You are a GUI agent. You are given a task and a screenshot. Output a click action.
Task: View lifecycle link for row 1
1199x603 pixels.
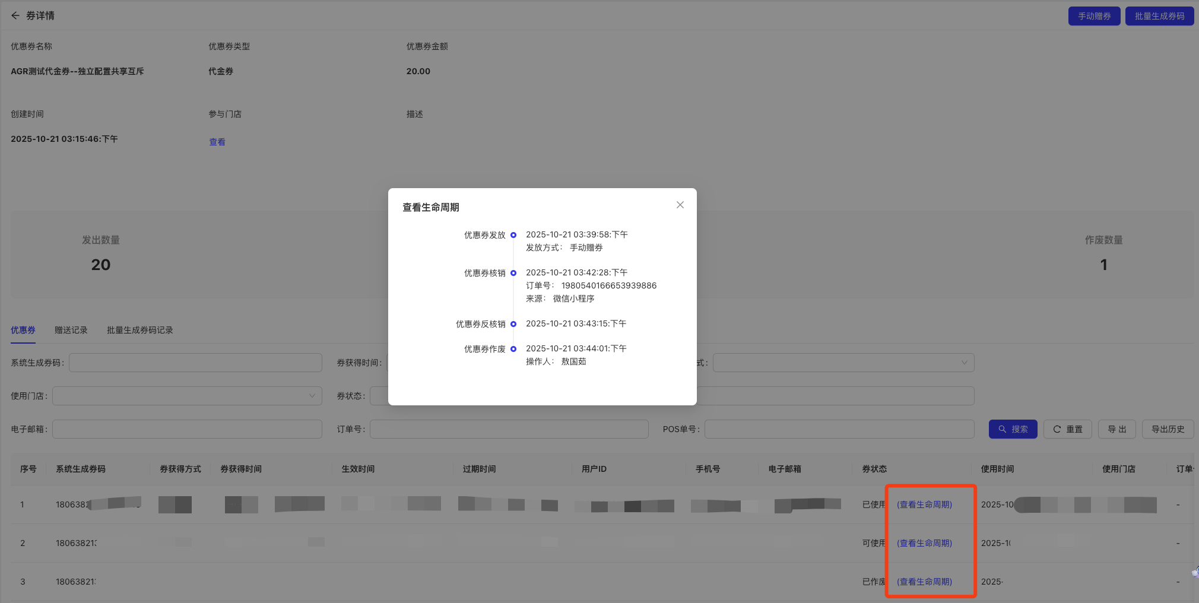click(x=924, y=504)
